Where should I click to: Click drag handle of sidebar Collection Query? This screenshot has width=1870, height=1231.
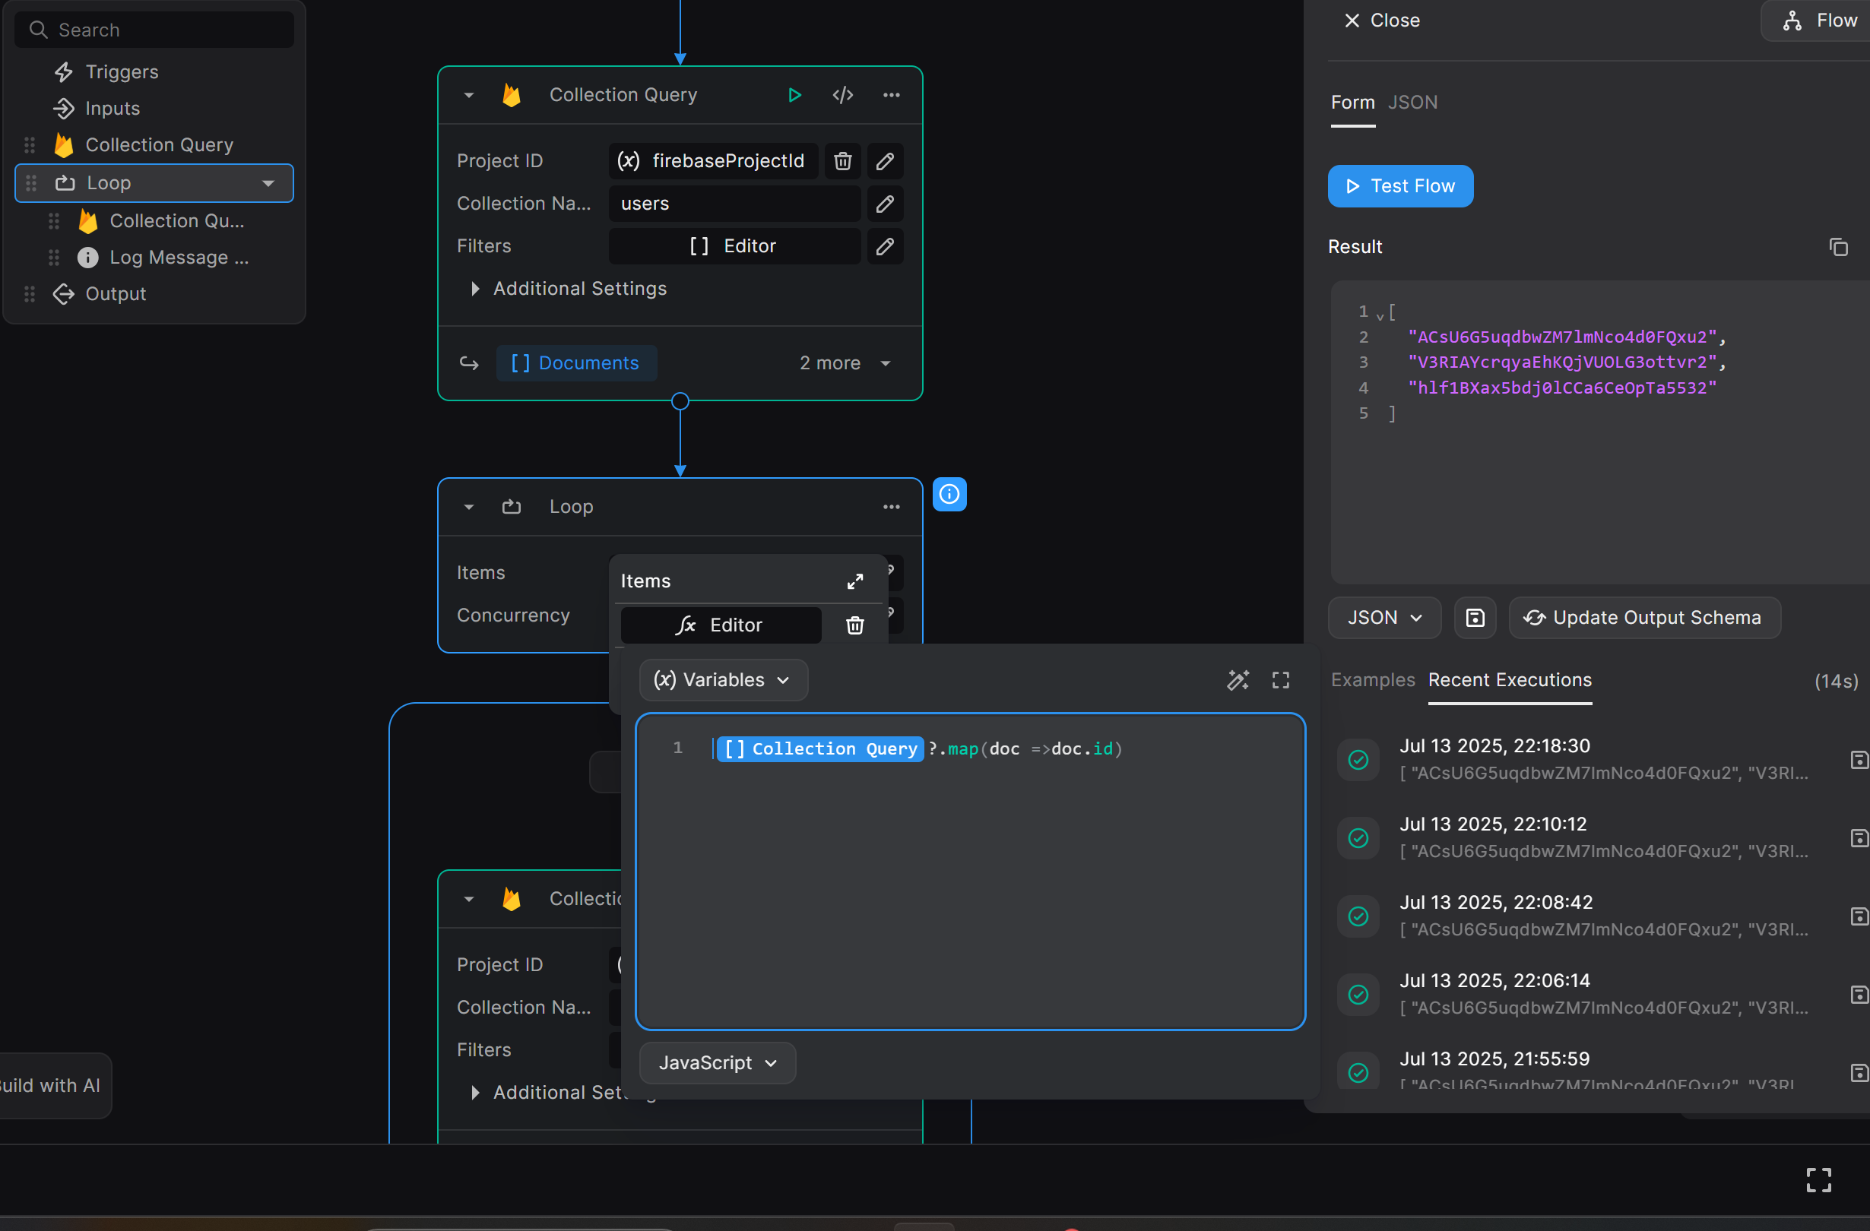pos(30,145)
